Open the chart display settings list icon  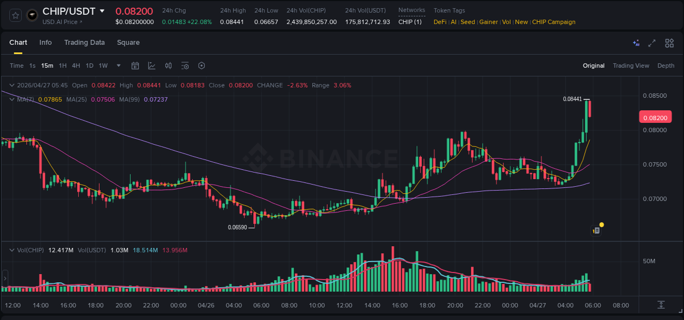(x=185, y=66)
